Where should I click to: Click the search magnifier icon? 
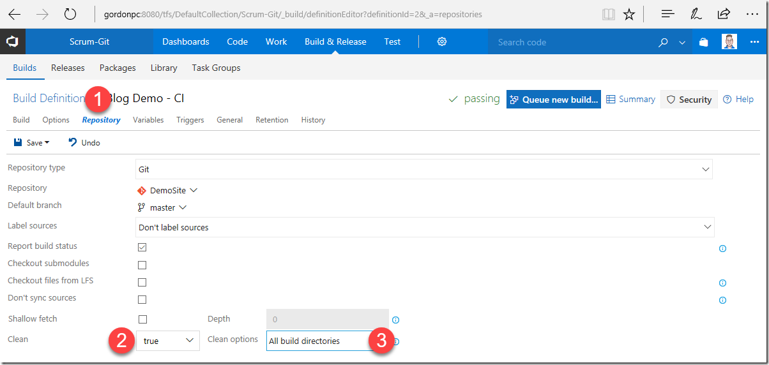[x=664, y=42]
